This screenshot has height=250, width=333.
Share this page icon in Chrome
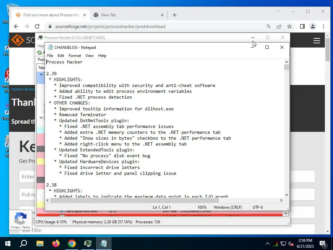coord(279,26)
